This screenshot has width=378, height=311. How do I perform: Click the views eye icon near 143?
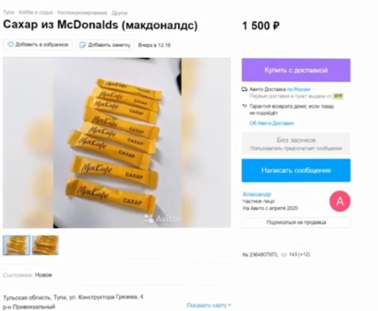(284, 255)
